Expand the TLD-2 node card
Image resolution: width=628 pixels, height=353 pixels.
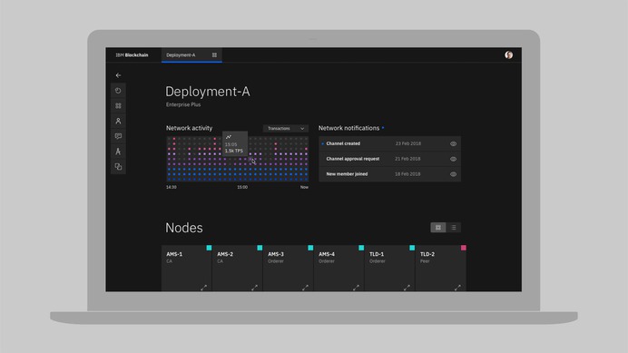coord(457,288)
